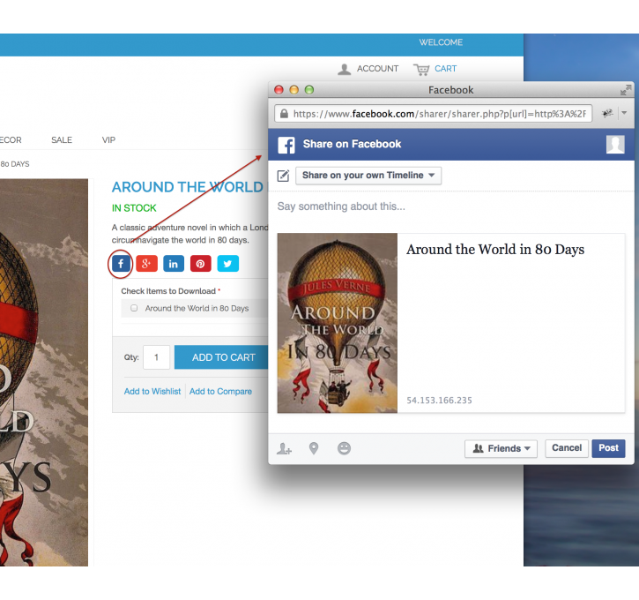Image resolution: width=639 pixels, height=600 pixels.
Task: Click the Check Items to Download label
Action: [168, 291]
